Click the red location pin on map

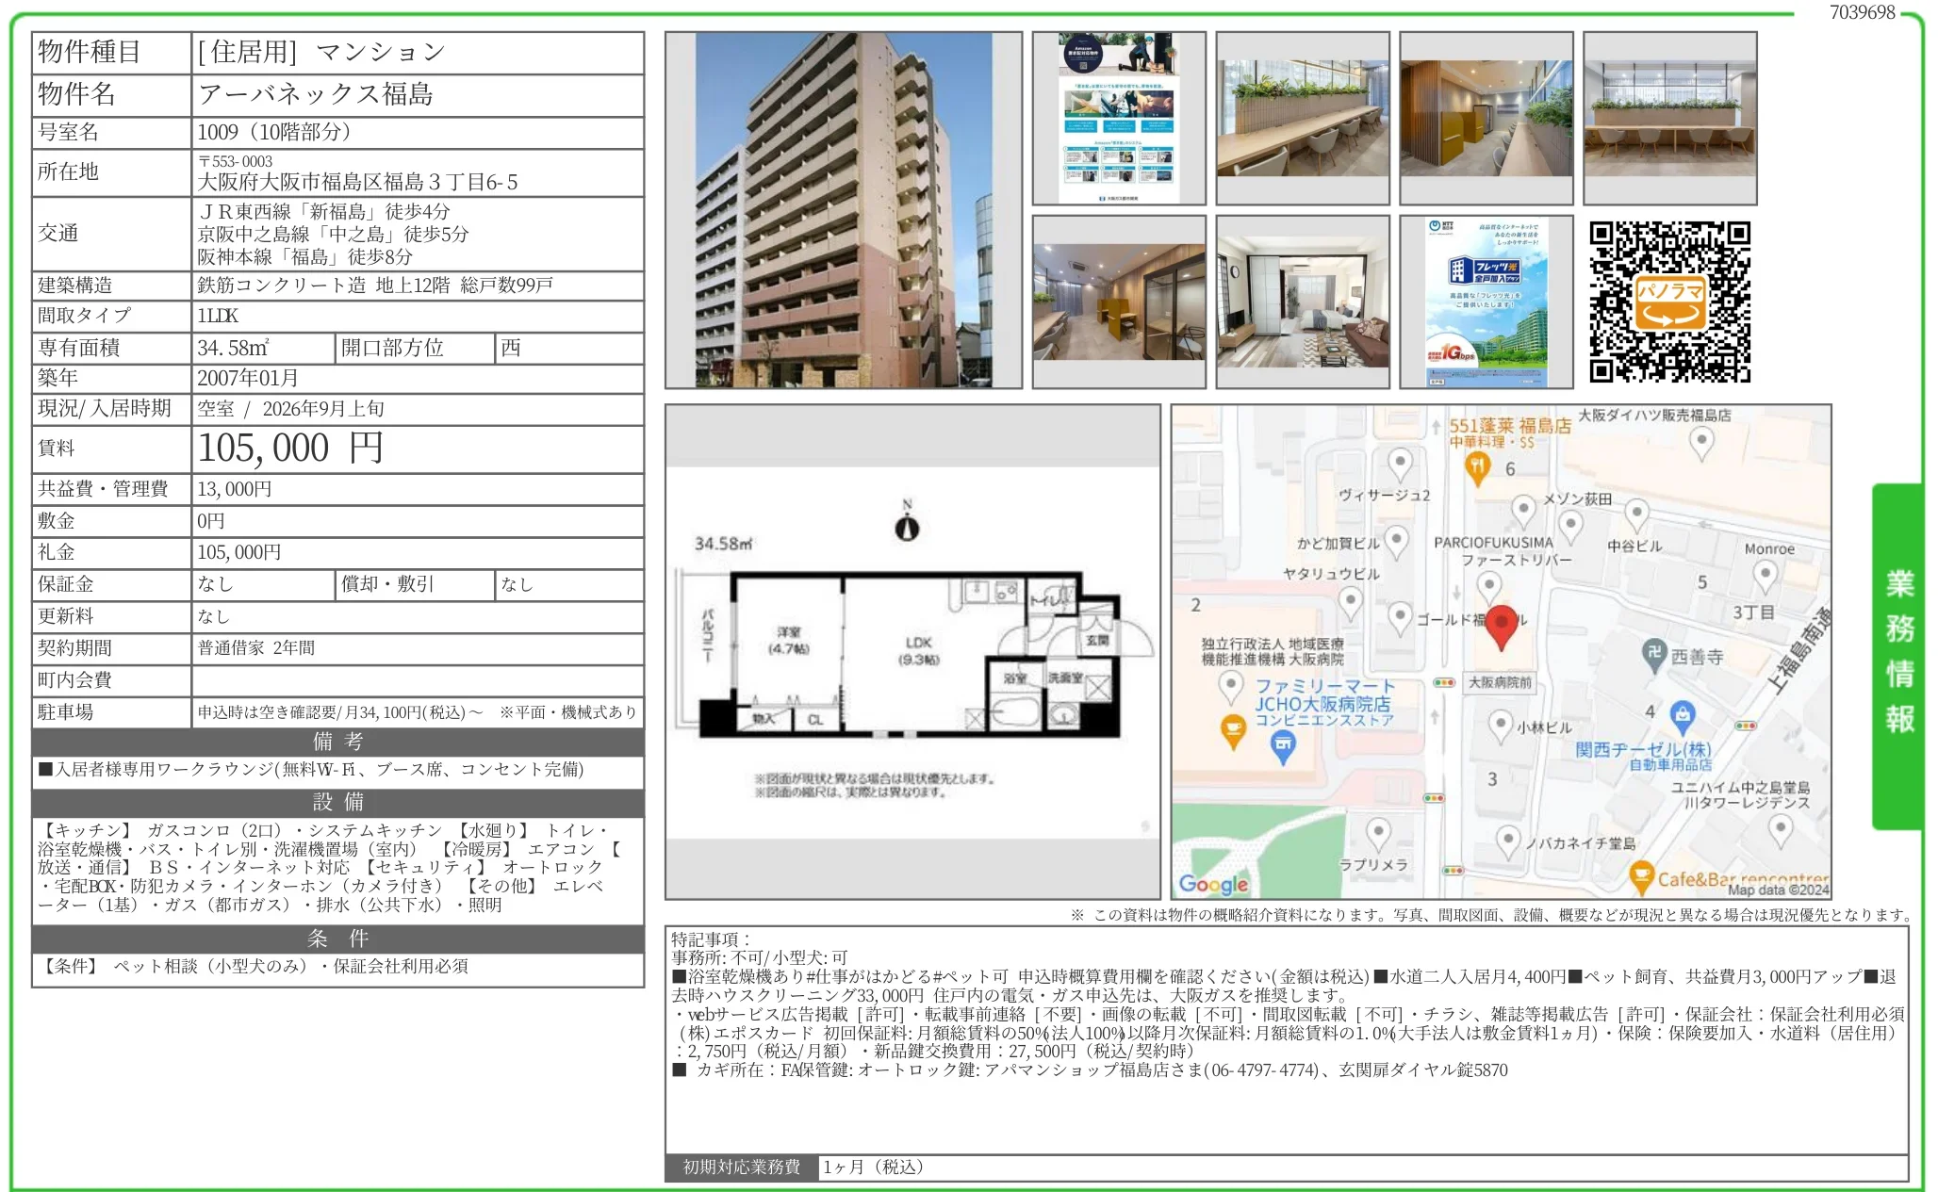pos(1502,629)
